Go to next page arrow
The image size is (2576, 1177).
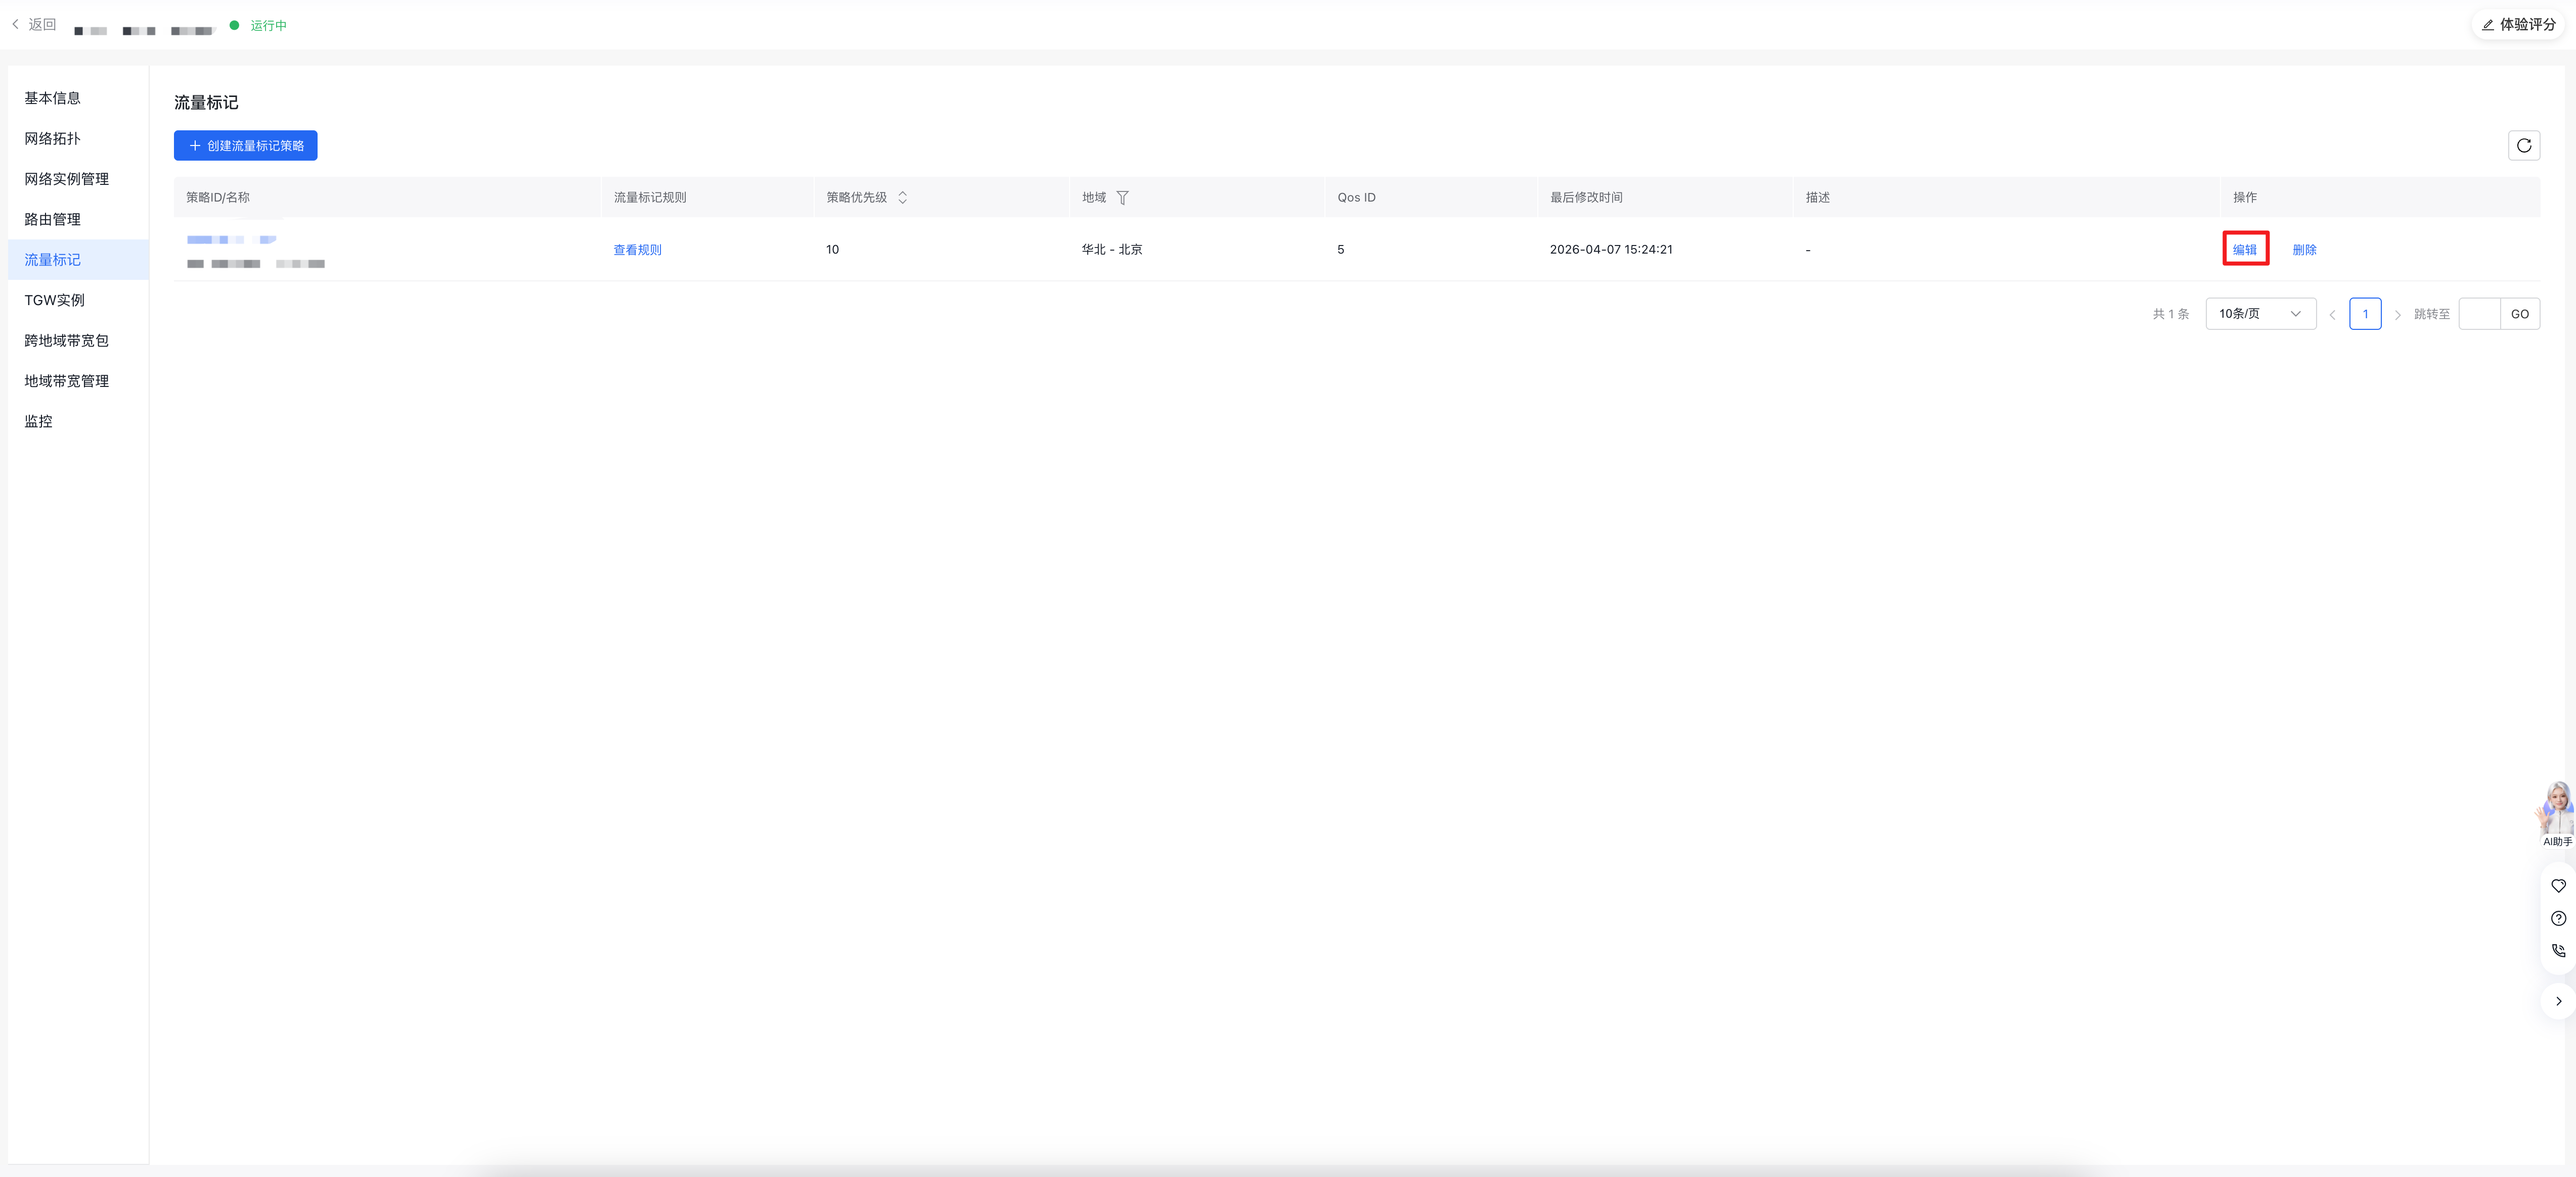(2397, 315)
